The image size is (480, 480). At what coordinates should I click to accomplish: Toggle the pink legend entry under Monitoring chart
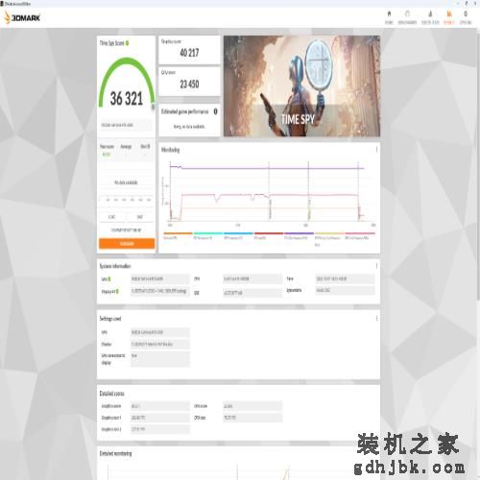359,236
